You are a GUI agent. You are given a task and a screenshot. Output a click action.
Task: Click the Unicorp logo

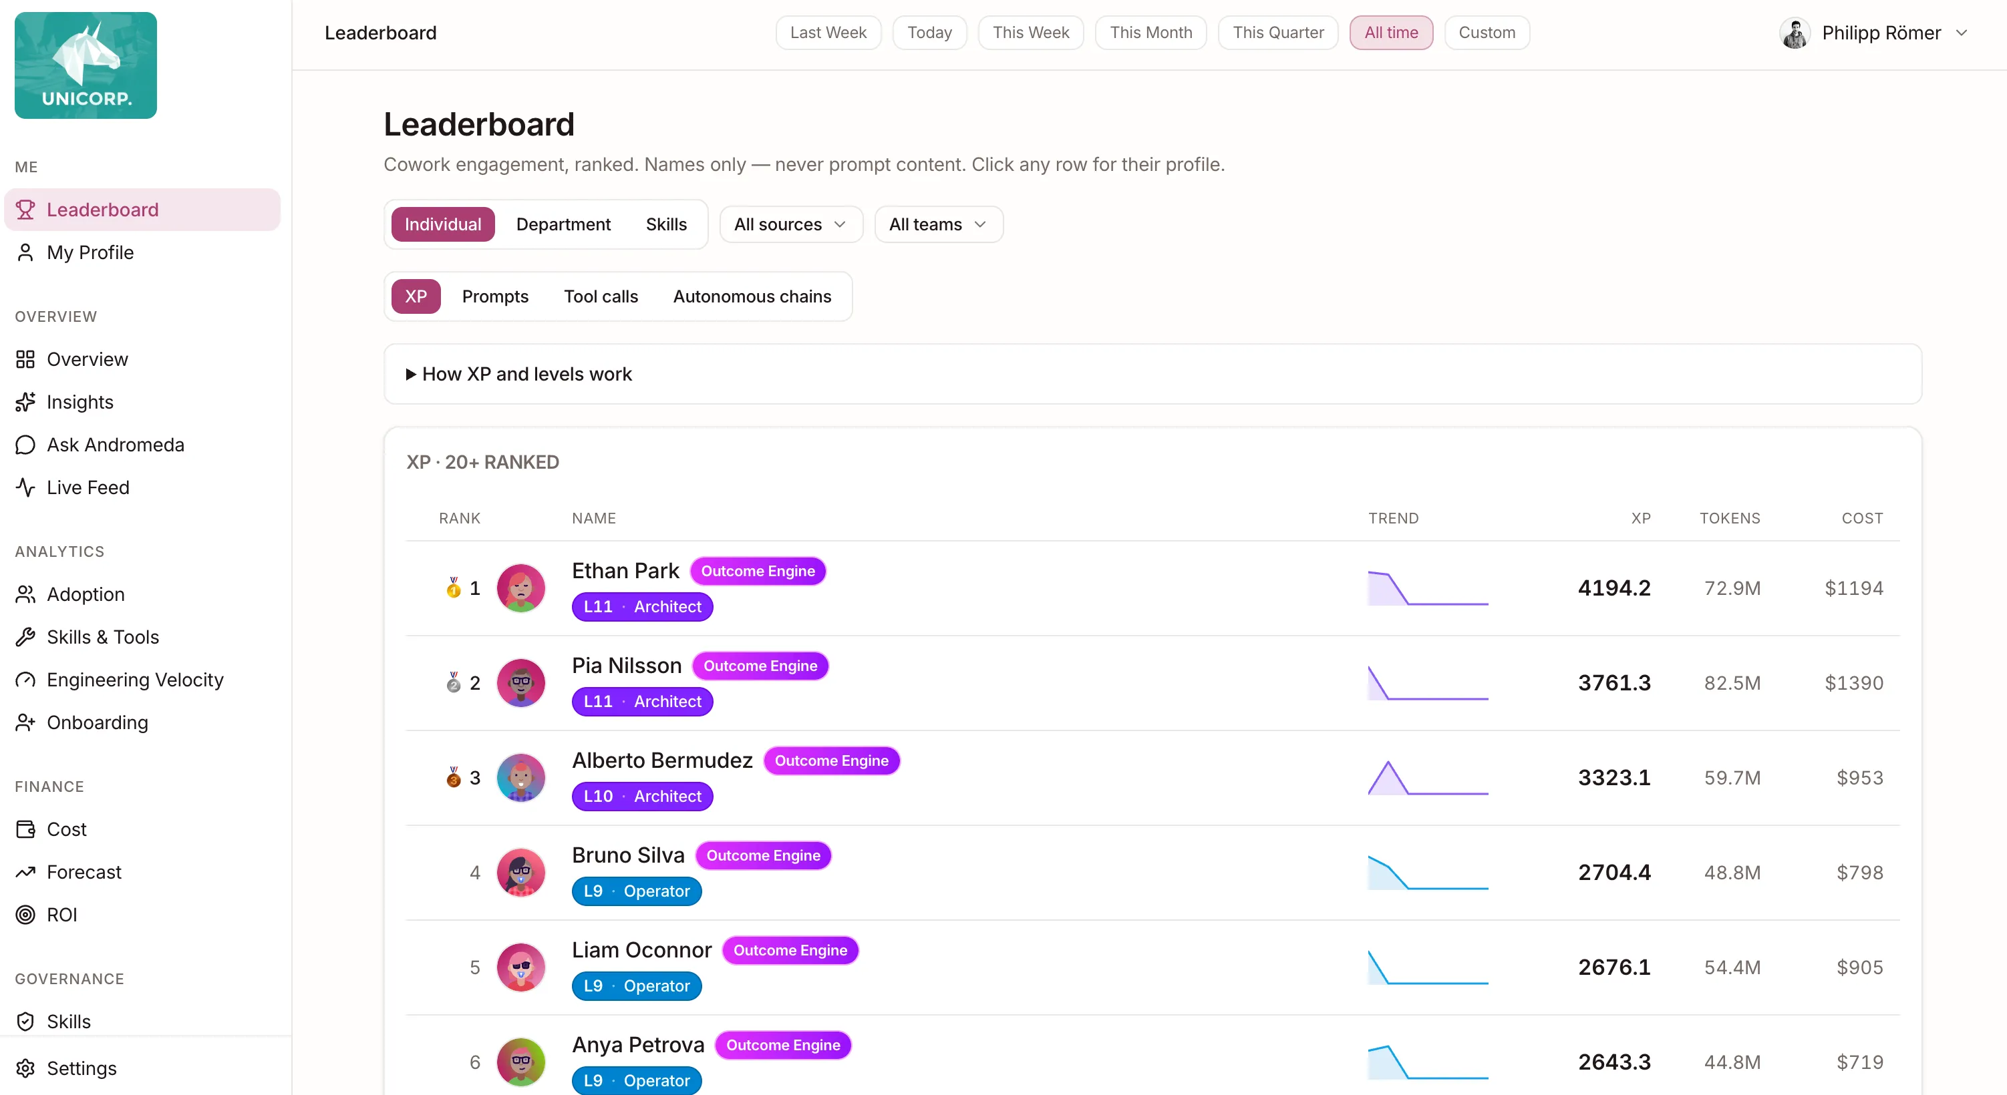pyautogui.click(x=86, y=65)
